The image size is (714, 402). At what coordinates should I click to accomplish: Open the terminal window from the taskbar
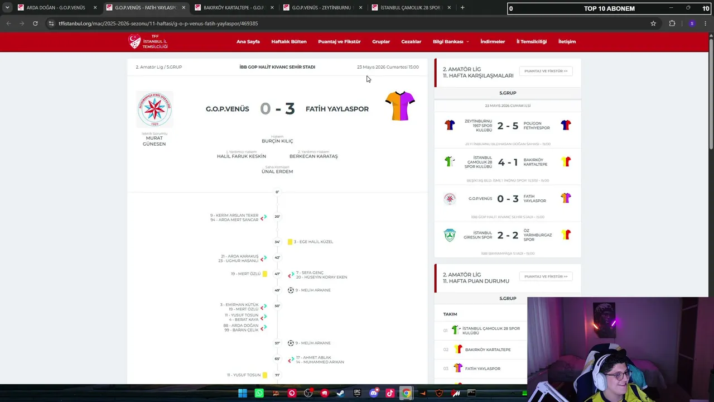[x=471, y=393]
